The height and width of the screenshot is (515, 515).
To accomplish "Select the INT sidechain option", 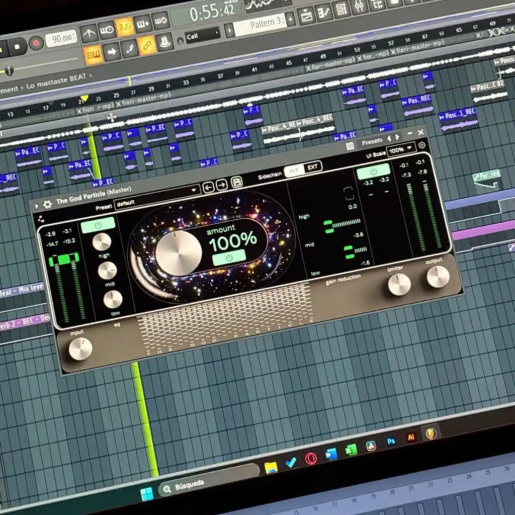I will click(294, 170).
